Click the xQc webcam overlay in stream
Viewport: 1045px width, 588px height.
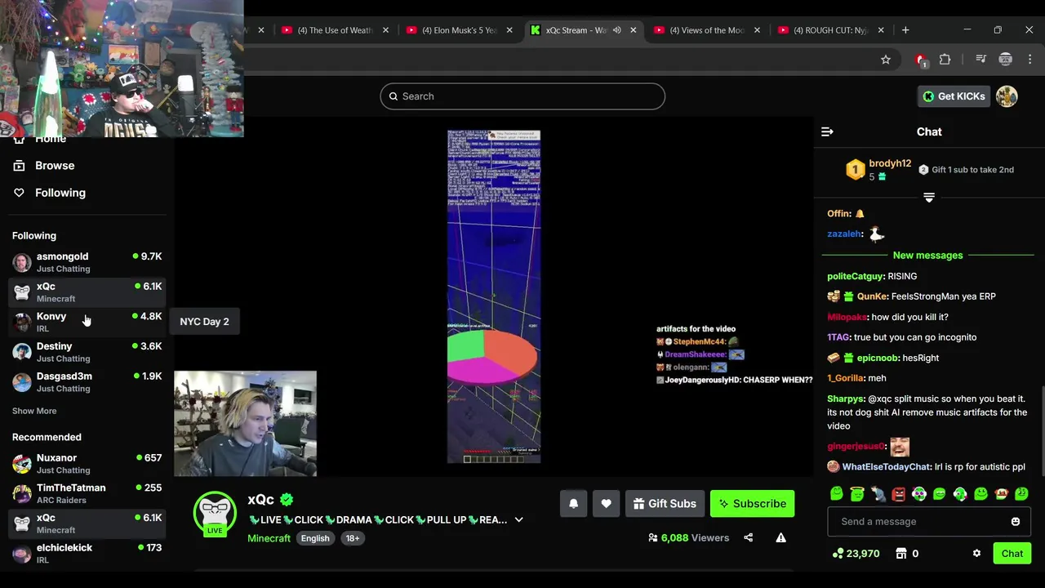[245, 423]
